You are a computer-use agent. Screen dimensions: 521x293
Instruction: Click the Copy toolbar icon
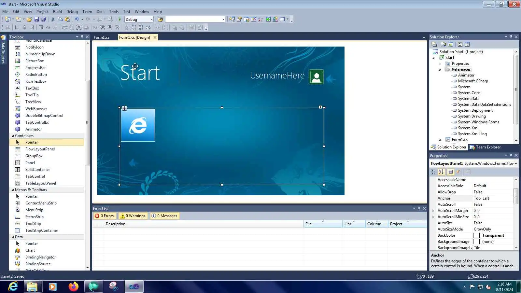(60, 20)
